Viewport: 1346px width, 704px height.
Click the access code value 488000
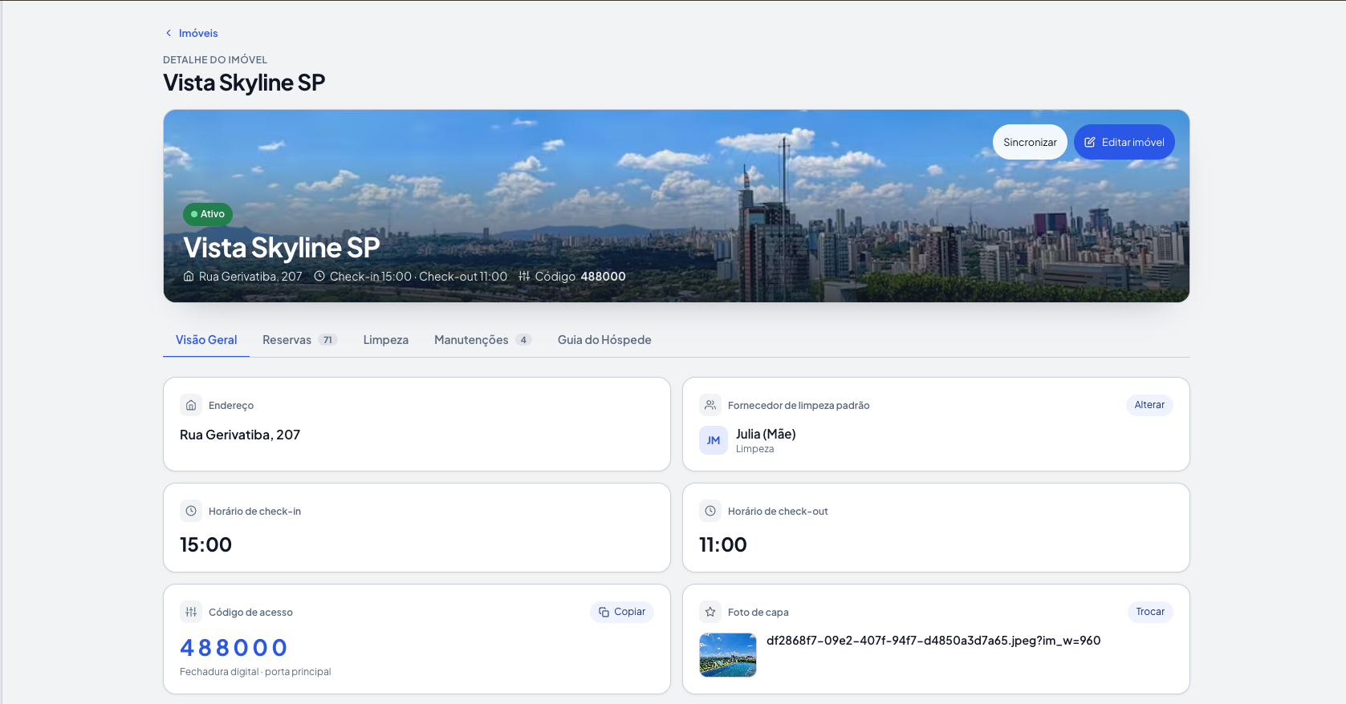234,648
